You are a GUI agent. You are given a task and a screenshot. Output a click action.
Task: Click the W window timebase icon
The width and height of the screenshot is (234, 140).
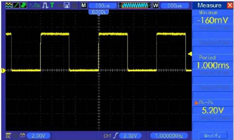click(x=156, y=6)
